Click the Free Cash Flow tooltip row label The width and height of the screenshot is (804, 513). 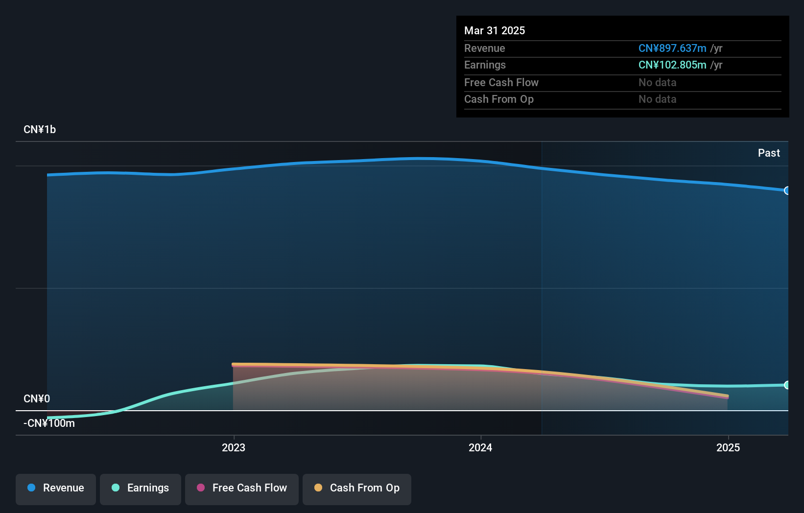501,82
